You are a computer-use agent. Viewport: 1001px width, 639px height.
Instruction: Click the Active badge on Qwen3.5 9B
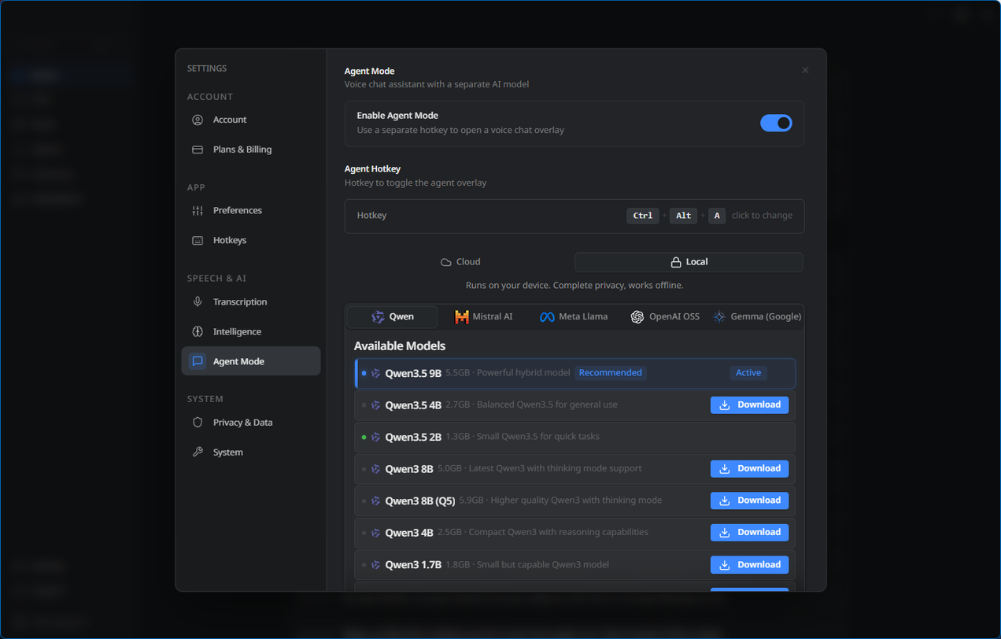pos(748,373)
